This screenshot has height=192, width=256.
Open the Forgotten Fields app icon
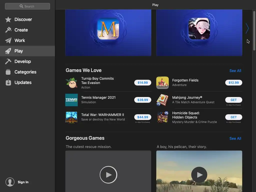pyautogui.click(x=162, y=83)
